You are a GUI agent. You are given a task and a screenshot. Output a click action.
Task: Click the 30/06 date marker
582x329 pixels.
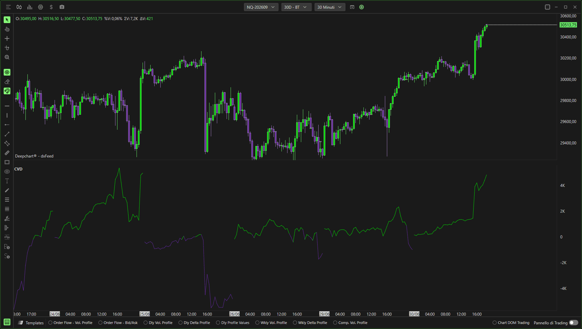414,314
